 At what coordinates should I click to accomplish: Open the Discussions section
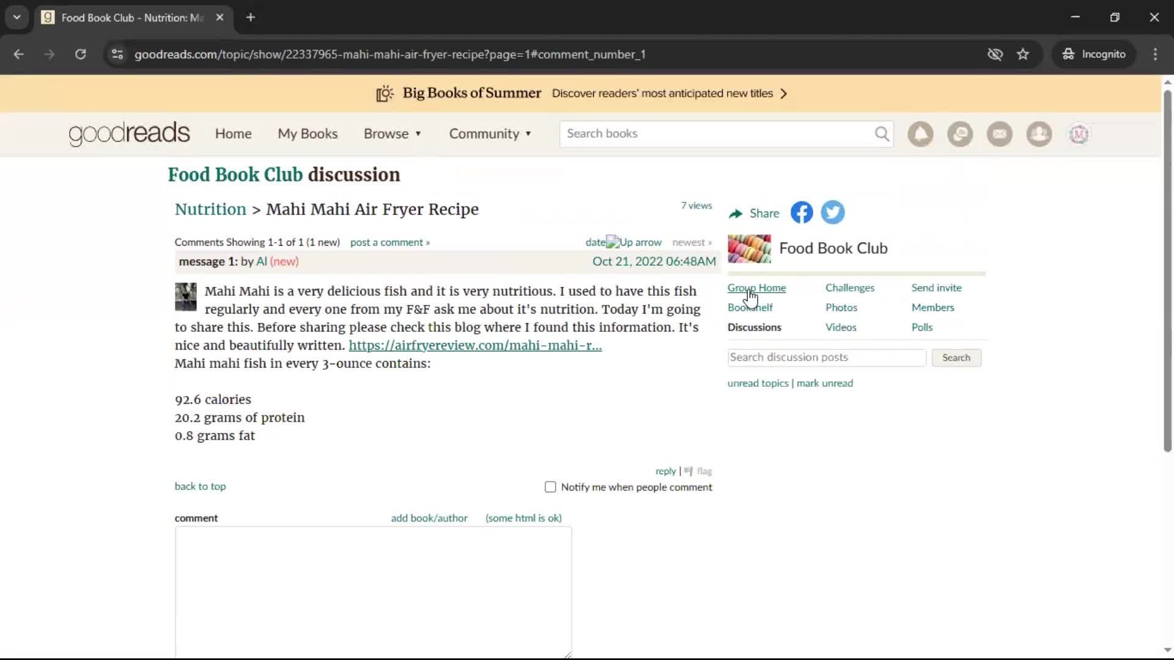(754, 328)
